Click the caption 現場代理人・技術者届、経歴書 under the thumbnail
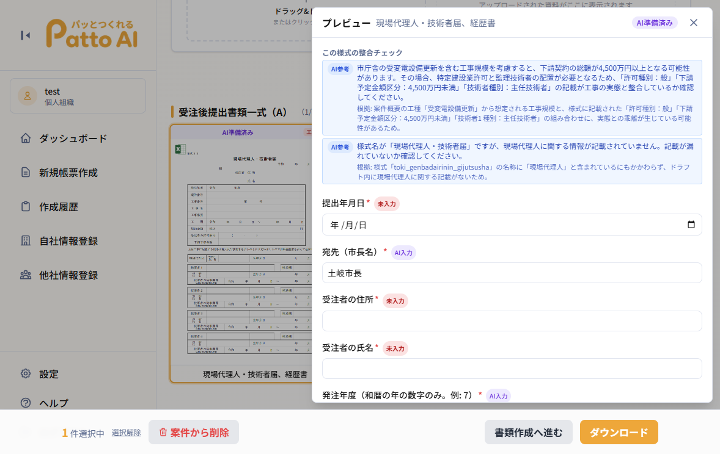 pyautogui.click(x=255, y=374)
